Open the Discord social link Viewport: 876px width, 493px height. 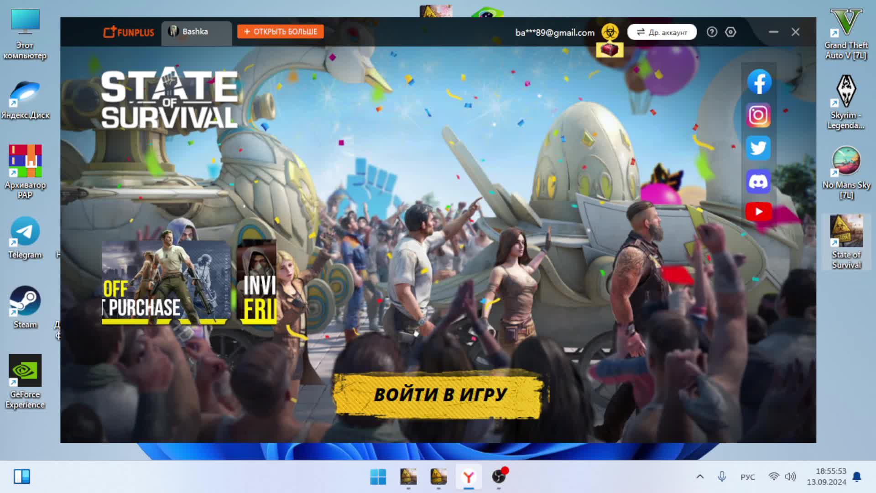tap(758, 181)
